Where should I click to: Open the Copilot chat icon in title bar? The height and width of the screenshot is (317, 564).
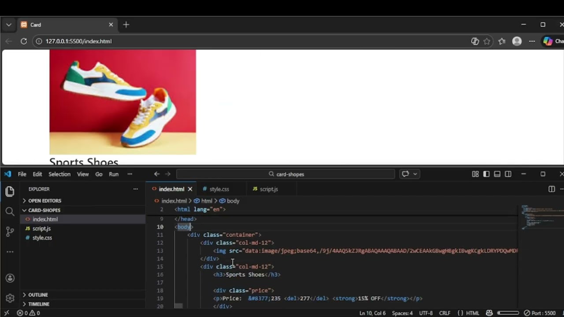(x=405, y=174)
